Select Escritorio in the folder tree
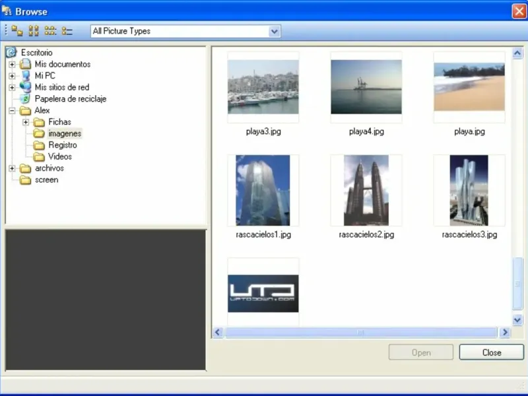 coord(37,53)
